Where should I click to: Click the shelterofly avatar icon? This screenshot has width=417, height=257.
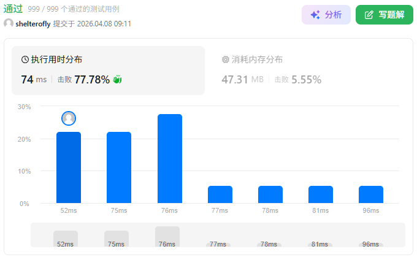(9, 23)
